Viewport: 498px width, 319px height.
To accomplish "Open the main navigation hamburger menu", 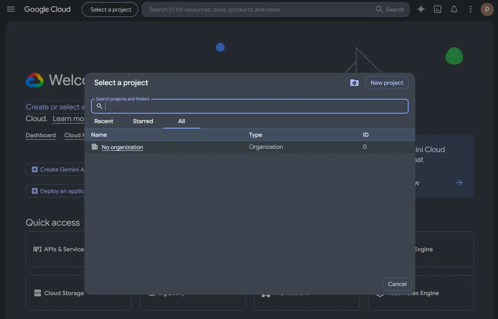I will click(11, 9).
